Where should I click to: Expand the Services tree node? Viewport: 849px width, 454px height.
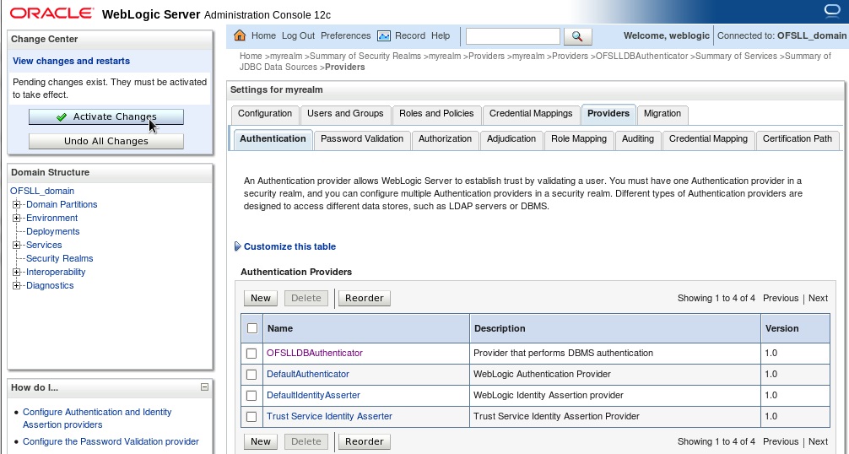16,245
